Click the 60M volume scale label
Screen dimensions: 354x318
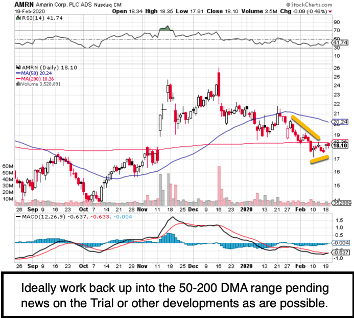(x=8, y=166)
